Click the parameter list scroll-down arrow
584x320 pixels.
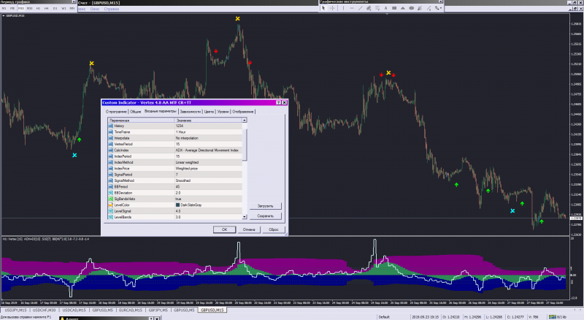pos(245,217)
